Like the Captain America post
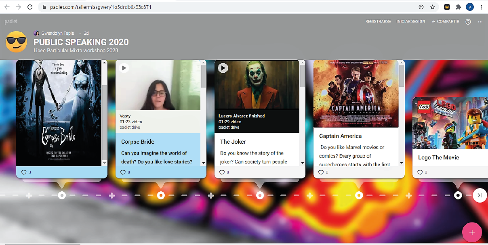 [321, 172]
